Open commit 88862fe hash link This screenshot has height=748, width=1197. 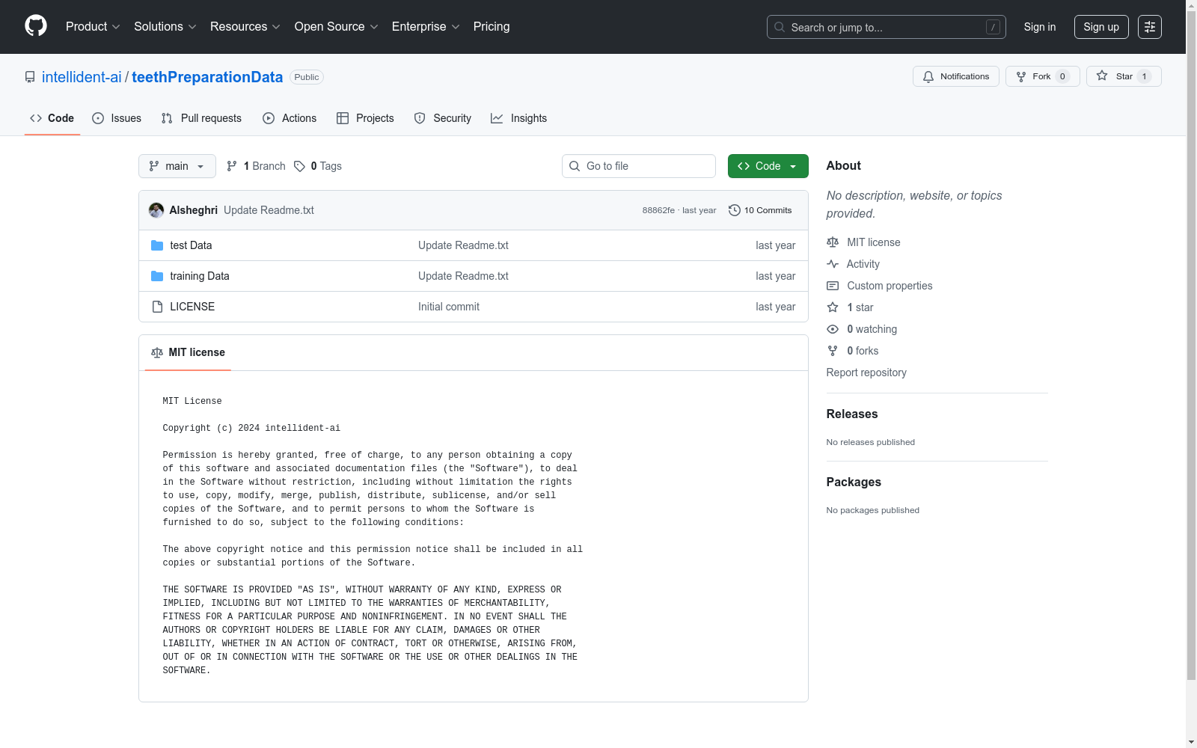pyautogui.click(x=658, y=210)
